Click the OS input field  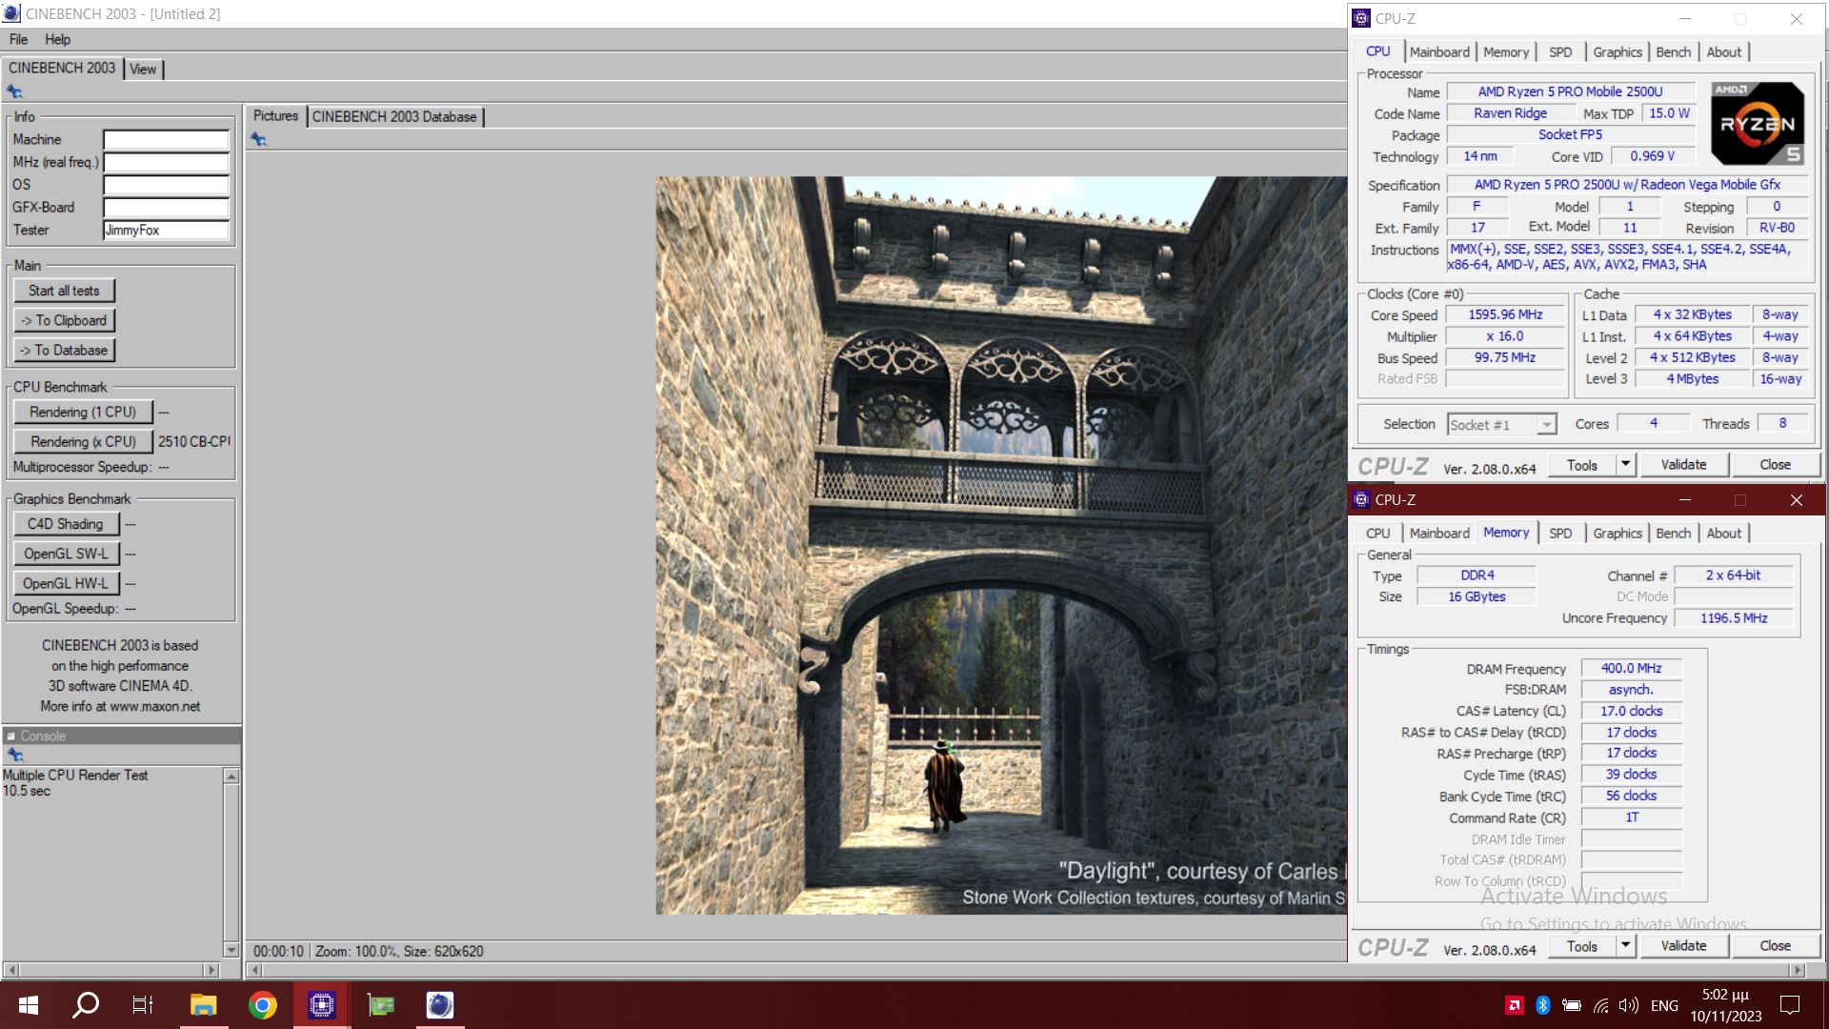click(166, 185)
